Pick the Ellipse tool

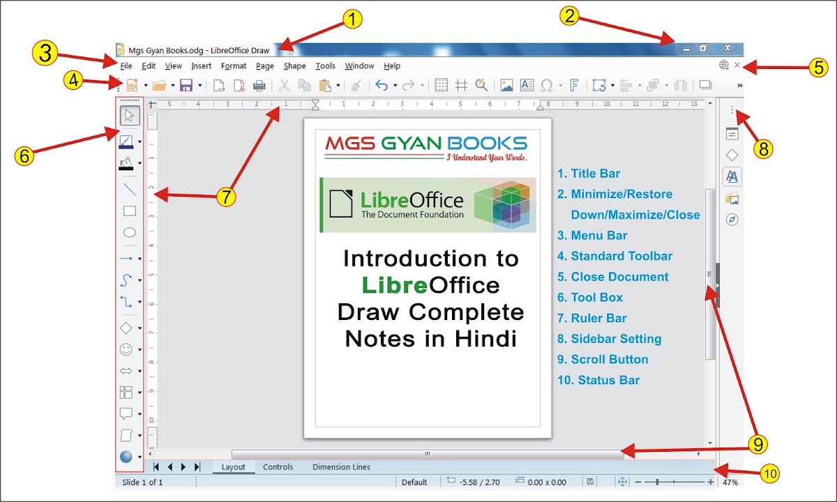pyautogui.click(x=129, y=232)
